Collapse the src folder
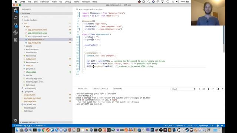The height and width of the screenshot is (133, 237). (x=26, y=23)
